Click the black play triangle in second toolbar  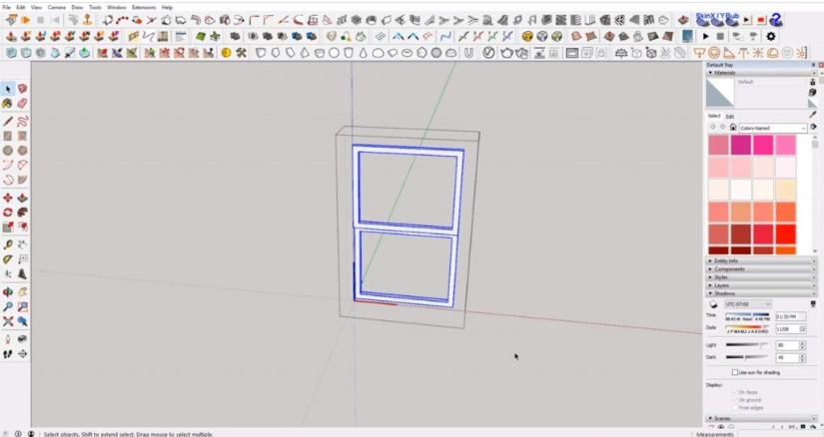coord(706,36)
